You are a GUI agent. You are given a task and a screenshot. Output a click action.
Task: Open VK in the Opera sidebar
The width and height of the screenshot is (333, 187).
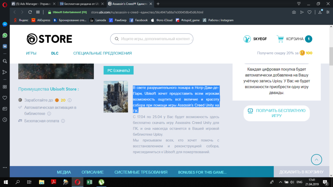pos(5,46)
